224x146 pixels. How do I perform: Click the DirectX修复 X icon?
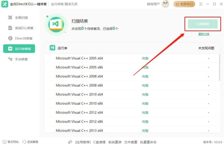[x=10, y=38]
